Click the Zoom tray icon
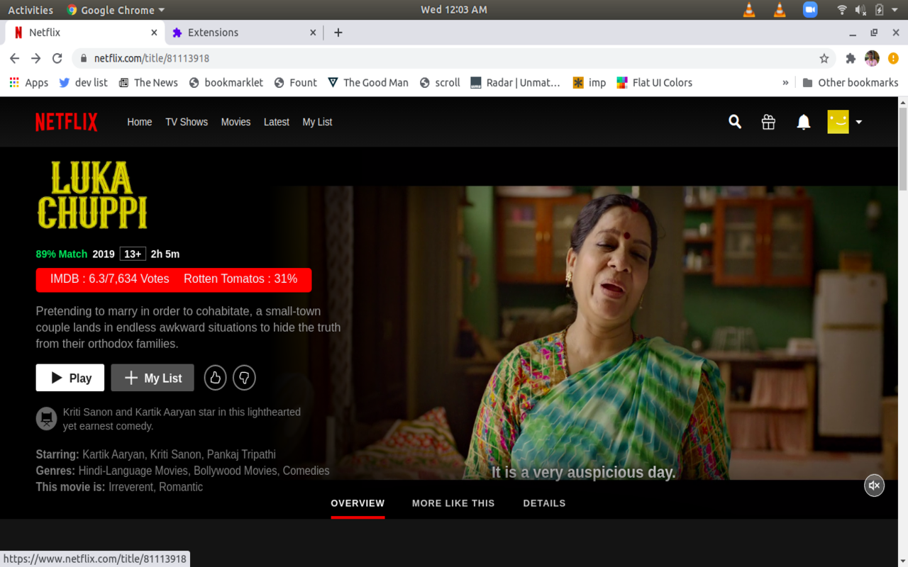This screenshot has width=908, height=567. click(x=810, y=9)
